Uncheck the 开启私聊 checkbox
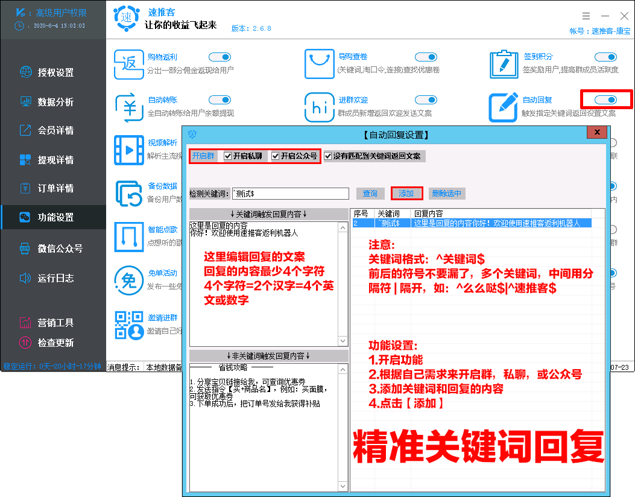The width and height of the screenshot is (635, 497). pyautogui.click(x=228, y=156)
